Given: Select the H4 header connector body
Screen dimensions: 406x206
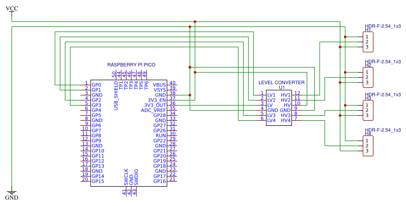Looking at the screenshot, I should [368, 146].
